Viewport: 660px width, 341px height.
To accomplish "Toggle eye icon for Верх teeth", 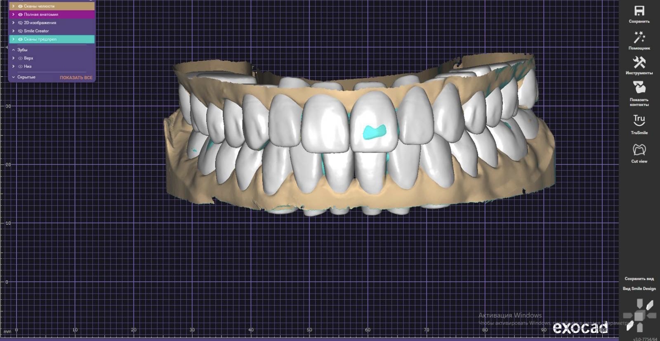I will [20, 58].
